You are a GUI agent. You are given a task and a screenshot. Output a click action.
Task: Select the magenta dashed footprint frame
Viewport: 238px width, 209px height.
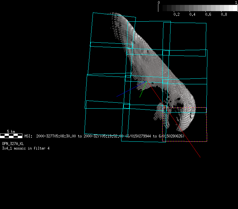click(206, 125)
